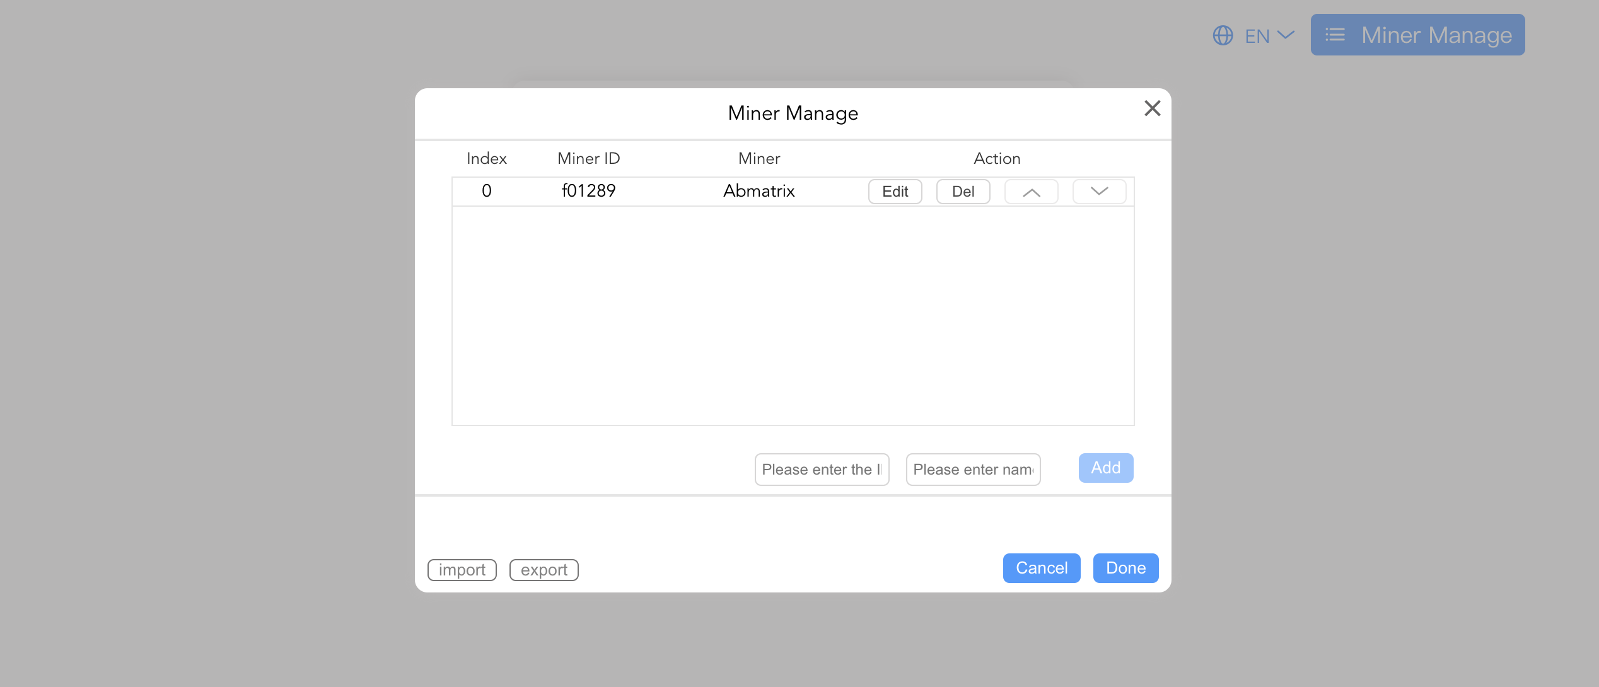Click the import button
Image resolution: width=1599 pixels, height=687 pixels.
point(462,570)
